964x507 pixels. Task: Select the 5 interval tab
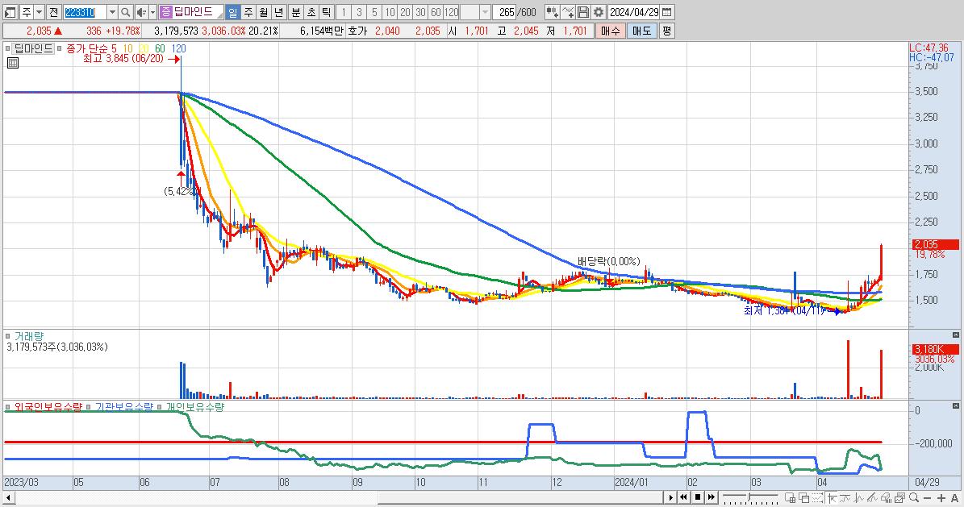374,12
